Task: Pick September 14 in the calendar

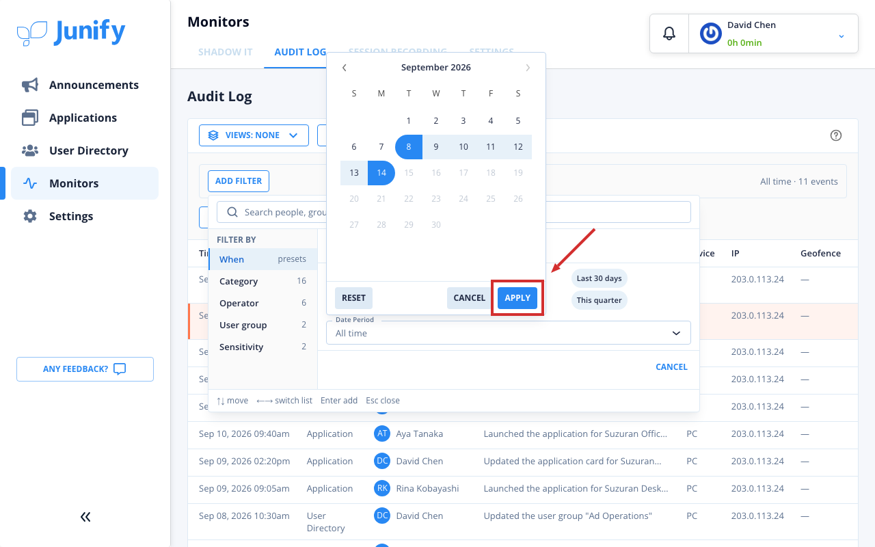Action: [381, 173]
